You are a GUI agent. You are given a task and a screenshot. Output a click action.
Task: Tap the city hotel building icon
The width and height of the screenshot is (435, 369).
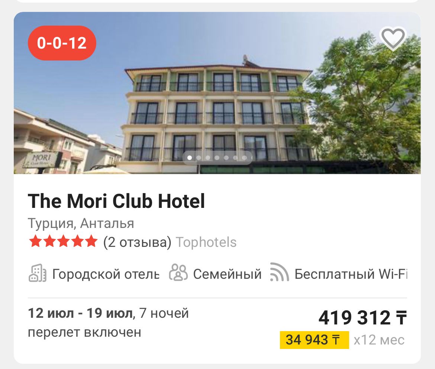[x=38, y=273]
